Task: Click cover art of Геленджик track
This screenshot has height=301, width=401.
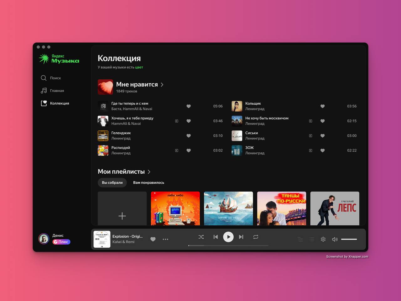Action: (103, 136)
